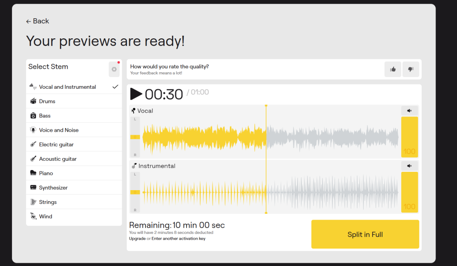The width and height of the screenshot is (457, 266).
Task: Select the Bass stem icon
Action: 33,116
